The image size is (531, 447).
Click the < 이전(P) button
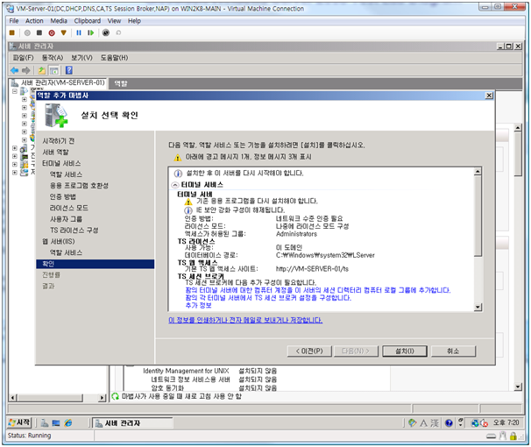coord(309,351)
